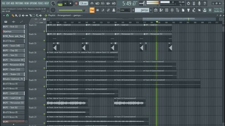Toggle wait for input to start playing
Viewport: 225px width, 126px height.
pos(97,3)
